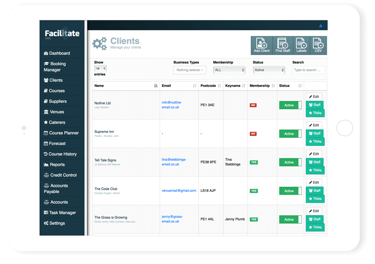Viewport: 375px width, 264px height.
Task: Change the Show entries count stepper
Action: 100,68
